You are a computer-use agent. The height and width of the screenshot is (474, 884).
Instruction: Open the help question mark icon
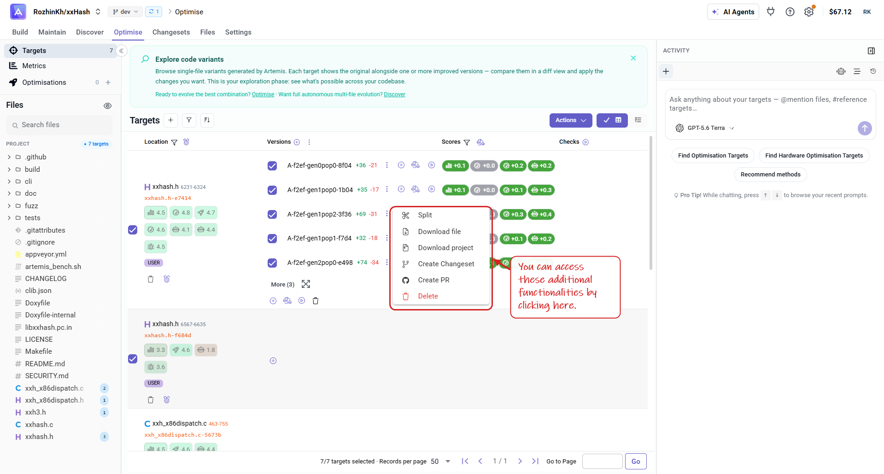point(790,12)
